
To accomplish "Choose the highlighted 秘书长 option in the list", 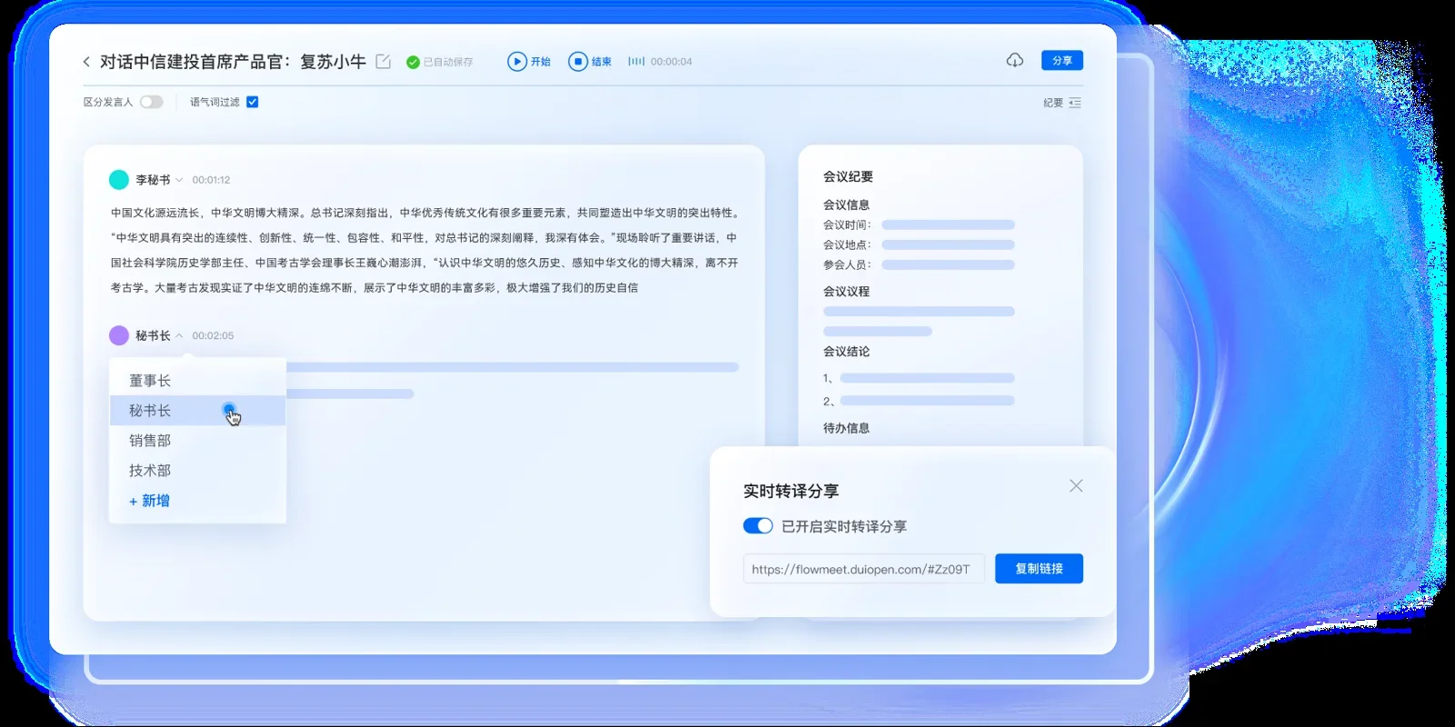I will point(197,411).
